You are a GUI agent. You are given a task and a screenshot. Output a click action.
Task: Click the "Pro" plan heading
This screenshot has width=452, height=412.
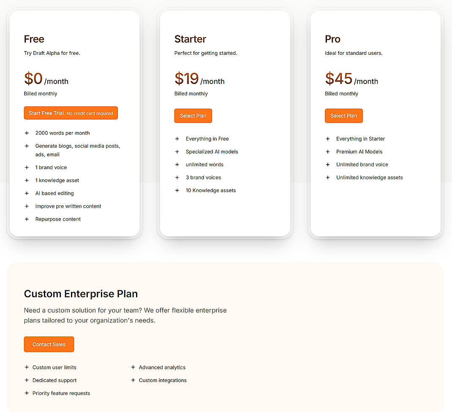332,39
